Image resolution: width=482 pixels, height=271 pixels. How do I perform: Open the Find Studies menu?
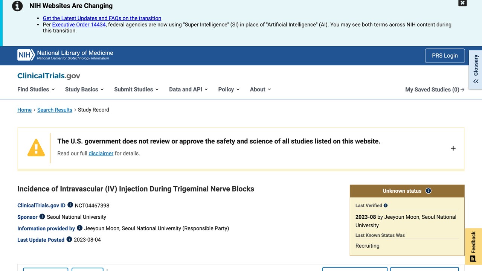[x=36, y=90]
